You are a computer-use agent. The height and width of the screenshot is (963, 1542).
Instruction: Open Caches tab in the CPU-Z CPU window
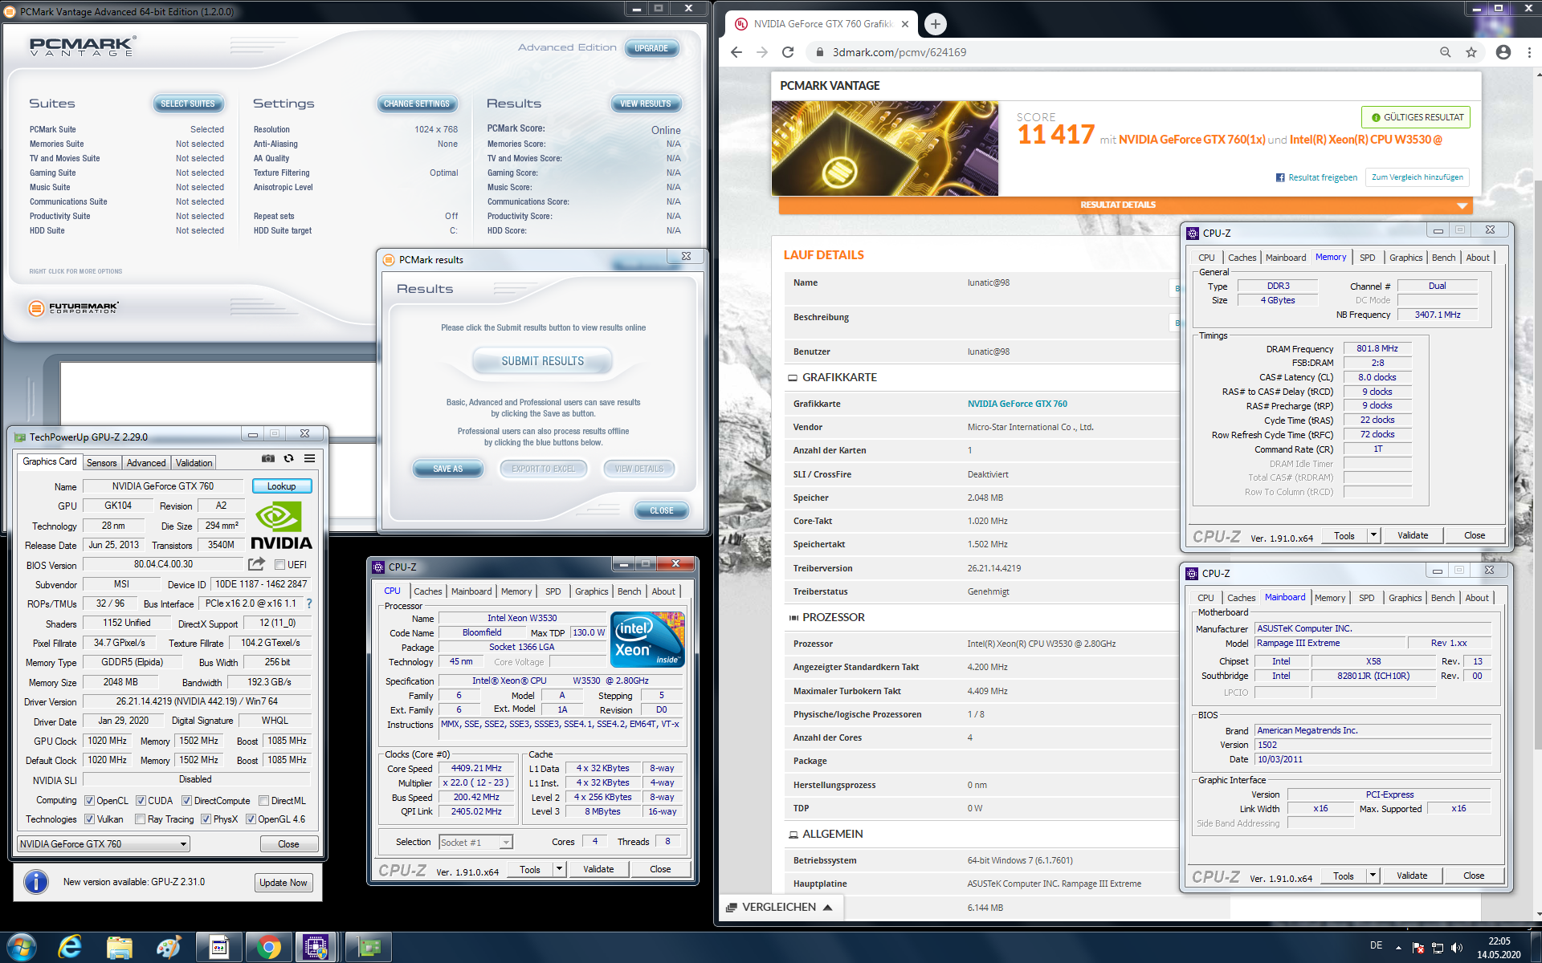tap(427, 591)
